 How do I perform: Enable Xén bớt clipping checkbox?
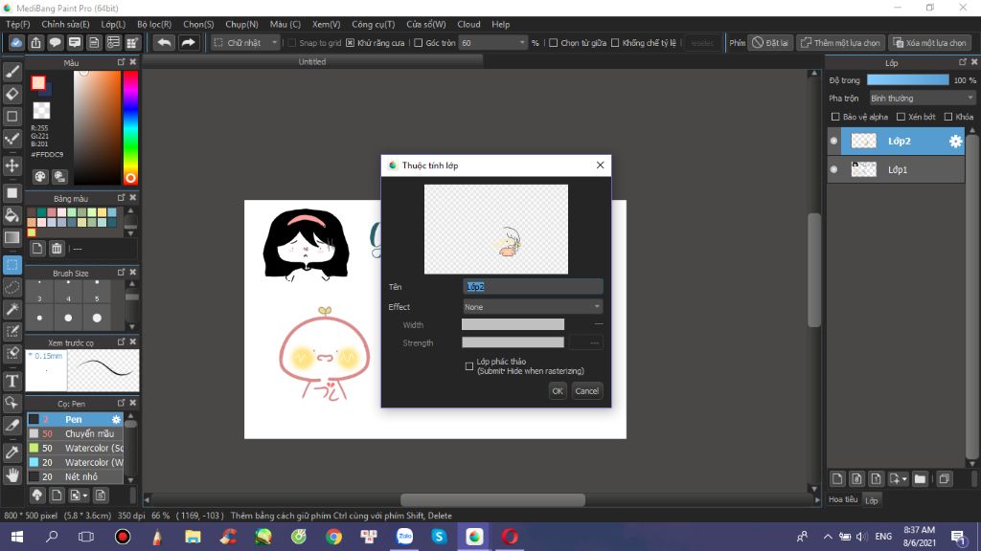tap(901, 117)
